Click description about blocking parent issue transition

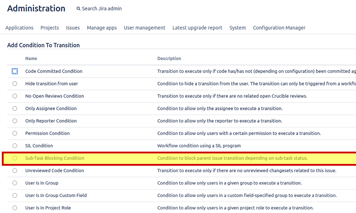(233, 158)
